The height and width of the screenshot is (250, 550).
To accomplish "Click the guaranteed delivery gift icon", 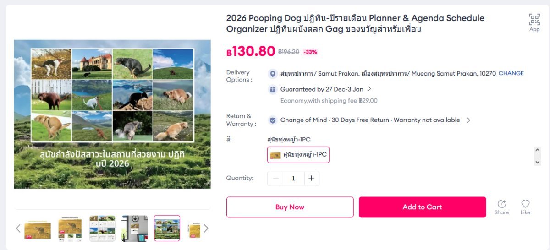I will pyautogui.click(x=273, y=89).
